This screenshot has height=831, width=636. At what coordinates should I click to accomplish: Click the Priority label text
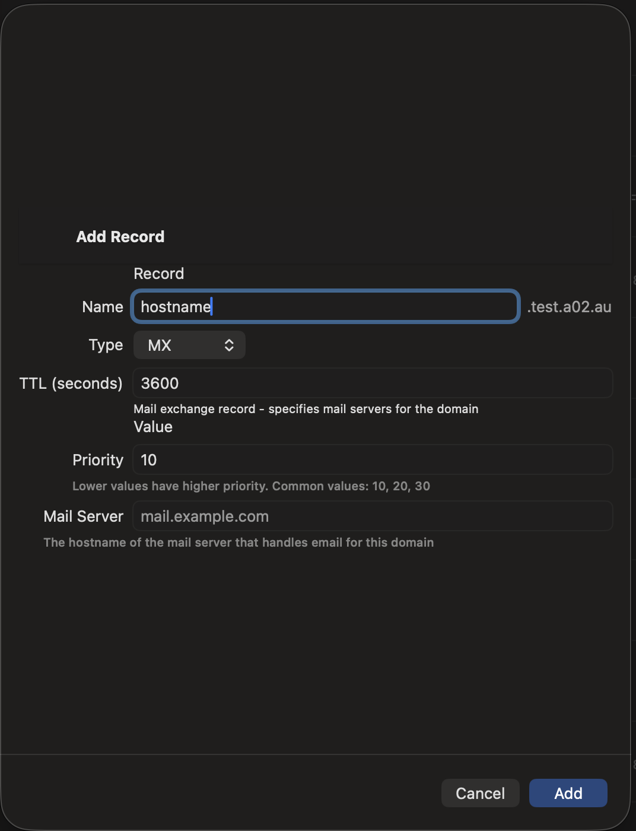tap(97, 459)
